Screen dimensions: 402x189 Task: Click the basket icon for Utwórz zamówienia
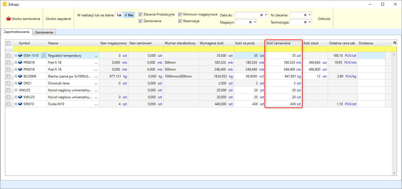tap(9, 19)
